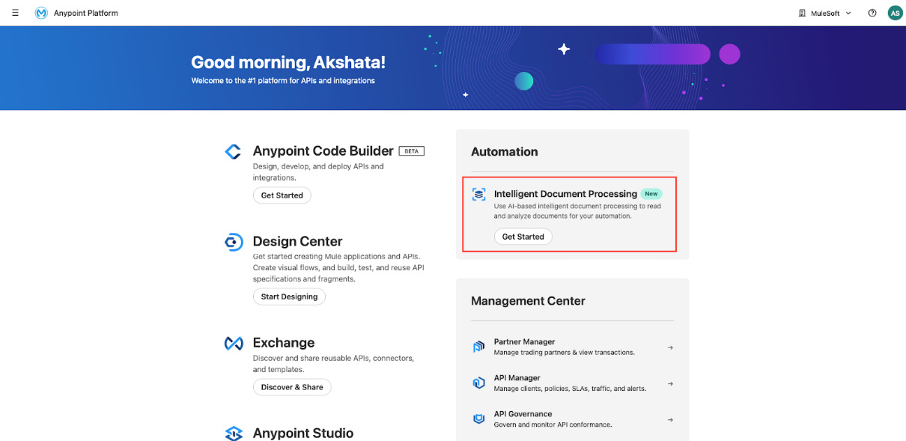The image size is (906, 441).
Task: Click the arrow next to Partner Manager
Action: [x=670, y=347]
